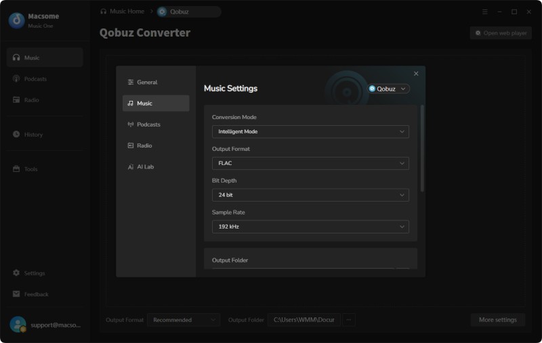Screen dimensions: 542x343
Task: Open the Radio settings tab
Action: [156, 145]
